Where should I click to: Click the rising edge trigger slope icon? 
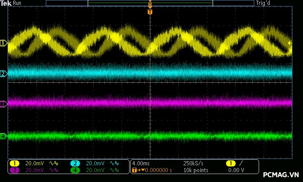tap(241, 163)
